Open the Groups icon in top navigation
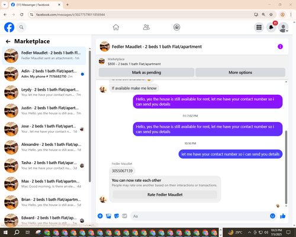 (x=176, y=27)
